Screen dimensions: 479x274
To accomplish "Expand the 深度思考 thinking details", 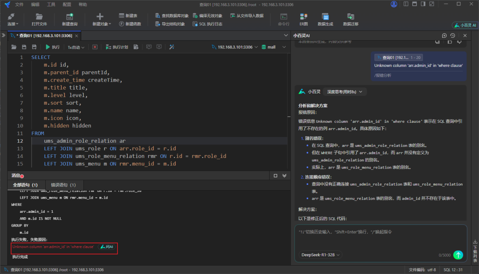I will point(345,92).
